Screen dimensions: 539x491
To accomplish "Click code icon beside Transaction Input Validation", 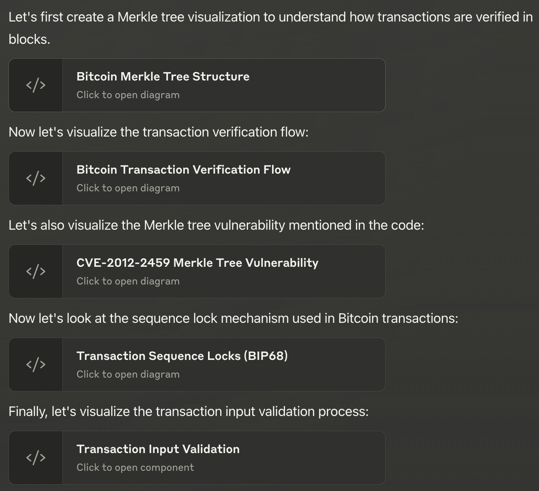I will pyautogui.click(x=36, y=458).
